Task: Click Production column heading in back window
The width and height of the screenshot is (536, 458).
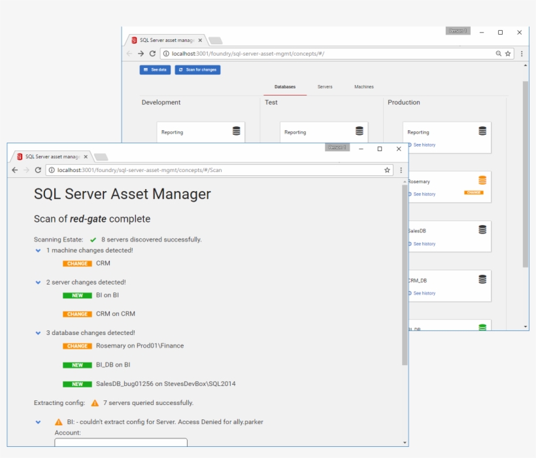Action: (404, 102)
